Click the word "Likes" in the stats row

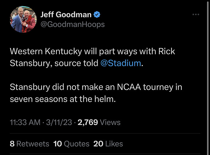click(x=114, y=144)
